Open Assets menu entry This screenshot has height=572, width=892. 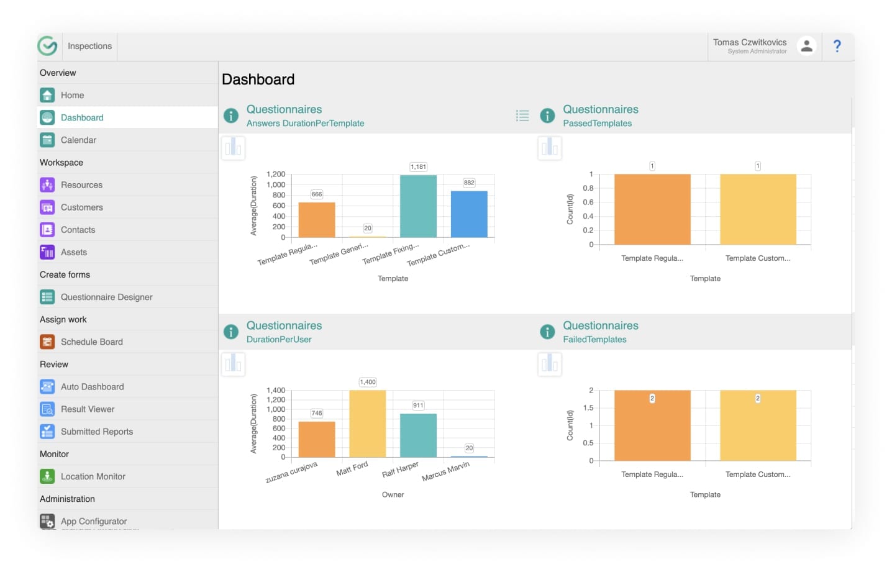(x=127, y=252)
